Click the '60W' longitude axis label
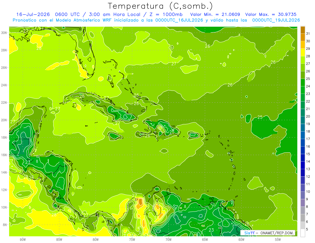 (x=241, y=240)
